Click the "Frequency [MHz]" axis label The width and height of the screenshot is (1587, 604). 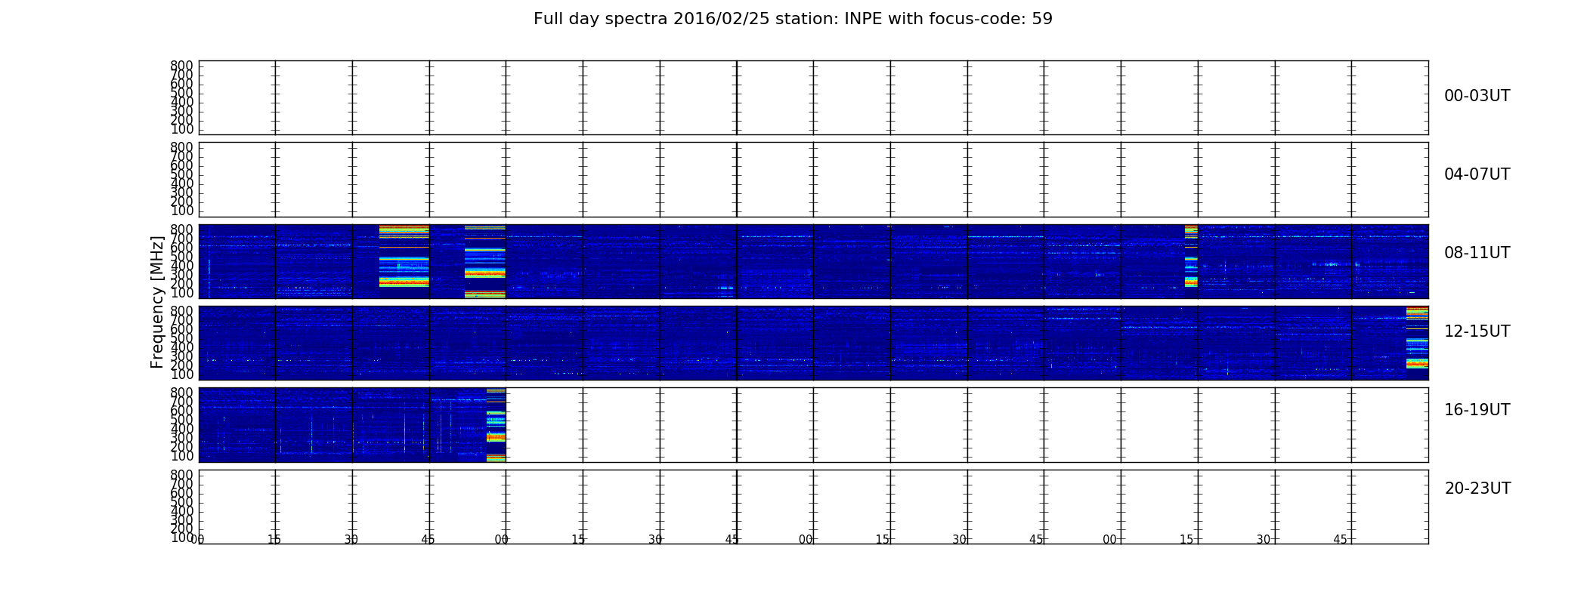[x=157, y=302]
